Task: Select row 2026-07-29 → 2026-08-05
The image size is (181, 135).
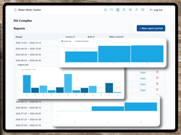Action: [33, 114]
